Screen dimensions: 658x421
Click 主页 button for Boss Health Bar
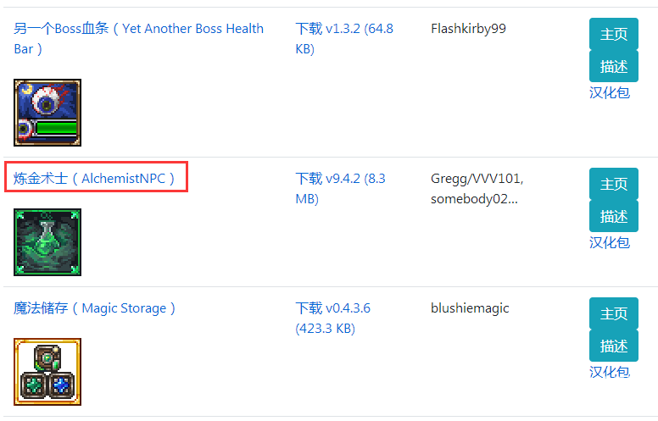point(614,34)
